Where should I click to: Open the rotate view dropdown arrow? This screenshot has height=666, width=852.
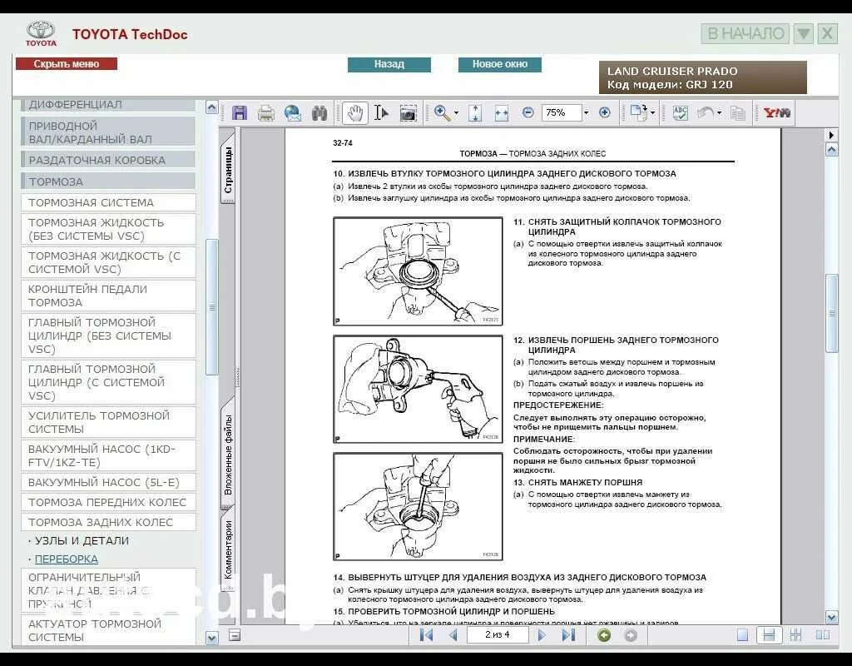652,113
